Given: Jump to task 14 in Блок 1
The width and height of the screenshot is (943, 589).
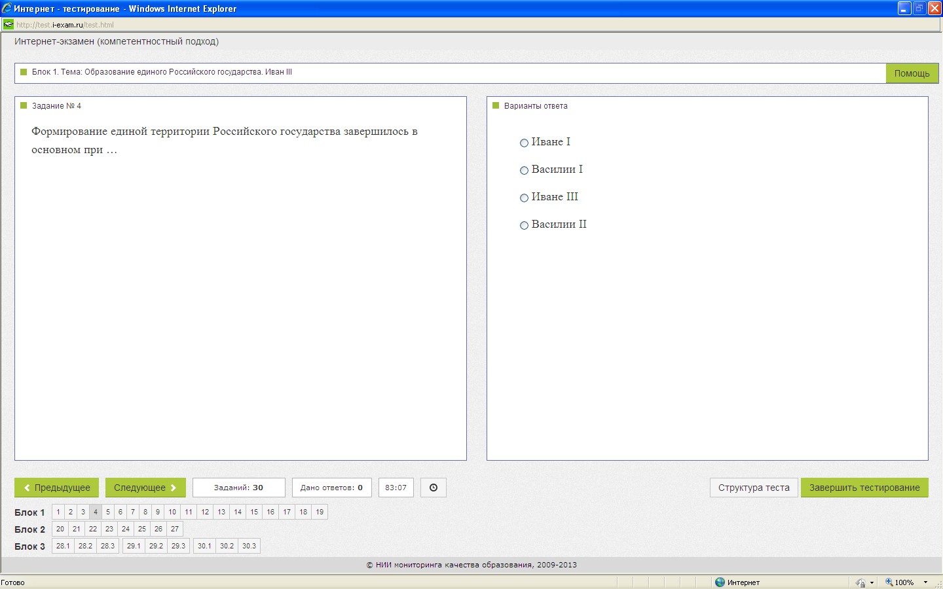Looking at the screenshot, I should (238, 512).
